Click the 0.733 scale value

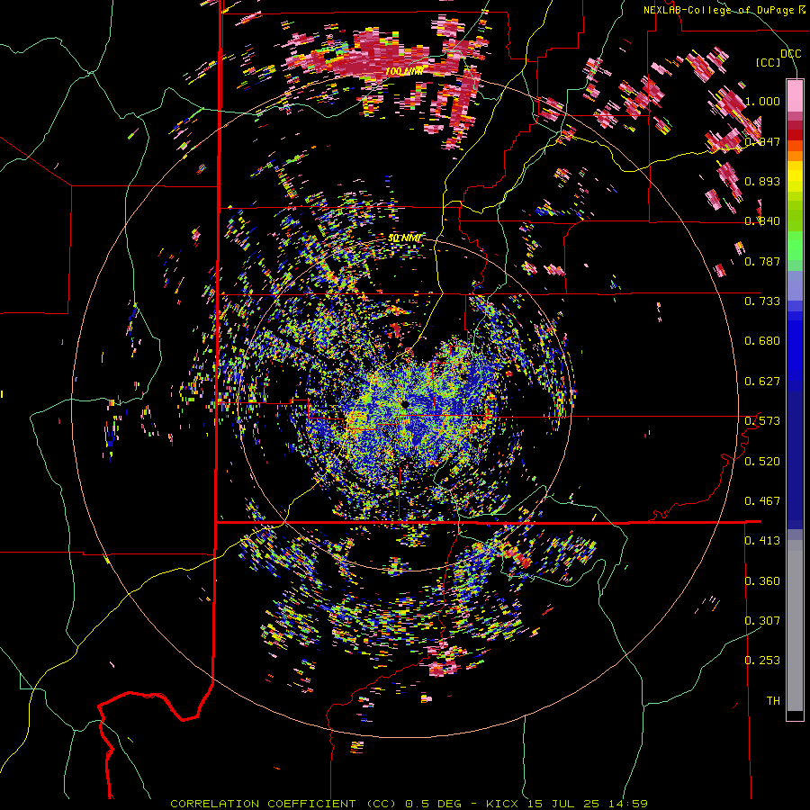click(762, 301)
